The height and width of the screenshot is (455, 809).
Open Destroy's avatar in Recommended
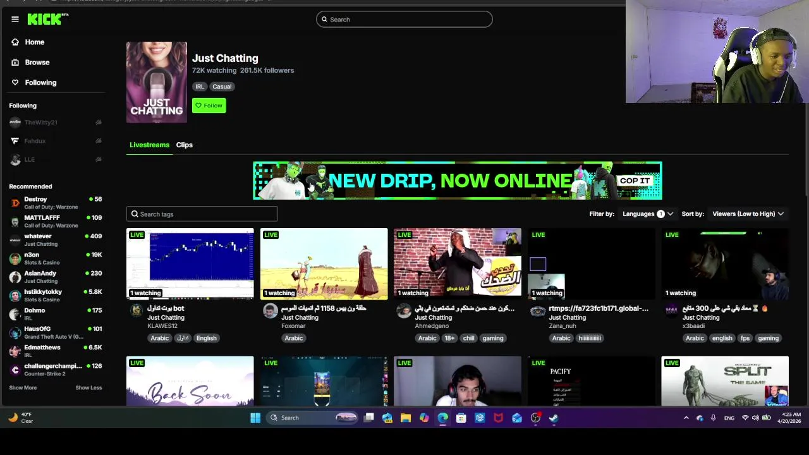(x=15, y=203)
